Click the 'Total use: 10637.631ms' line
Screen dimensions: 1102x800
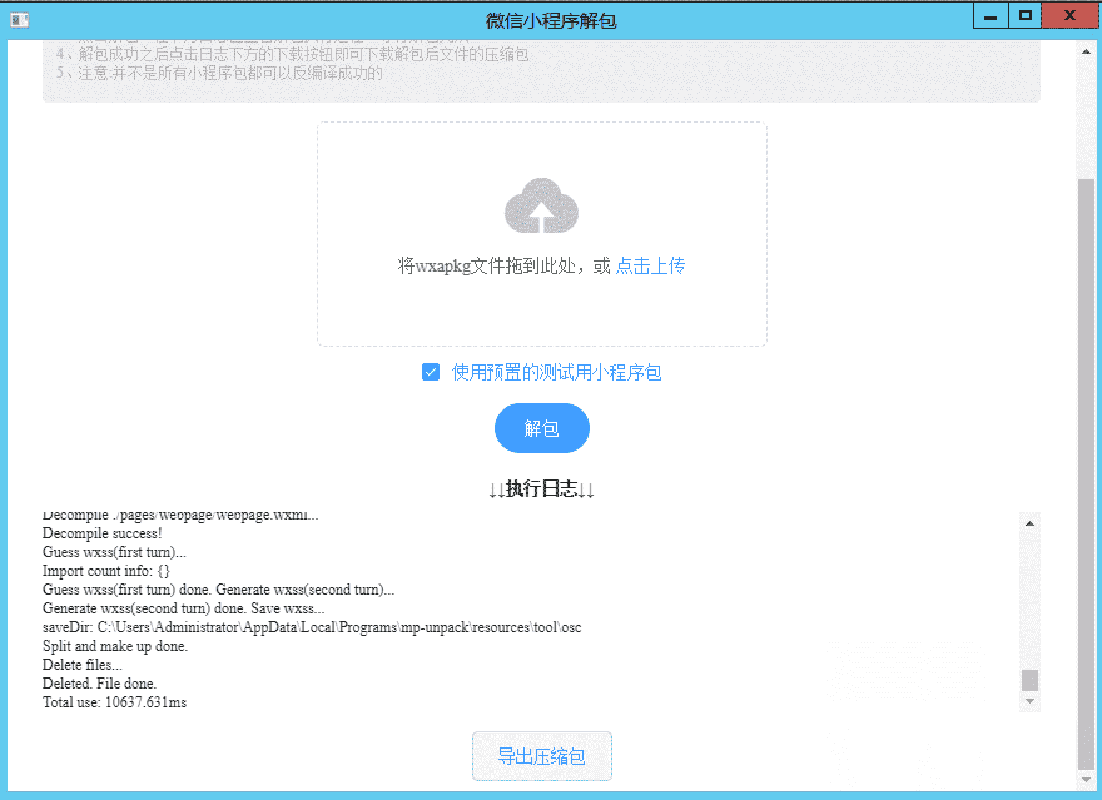coord(115,702)
